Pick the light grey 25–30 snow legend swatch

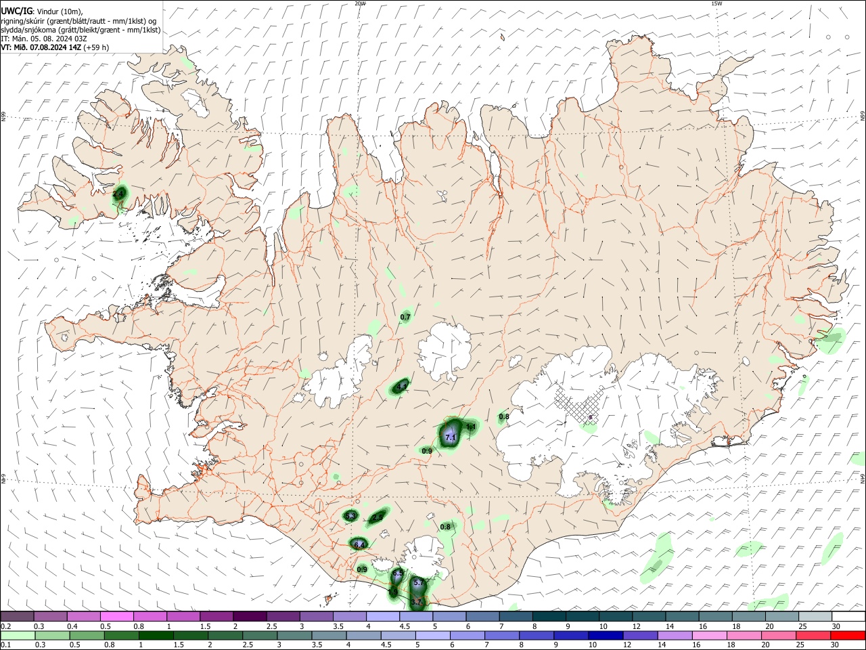[x=815, y=617]
